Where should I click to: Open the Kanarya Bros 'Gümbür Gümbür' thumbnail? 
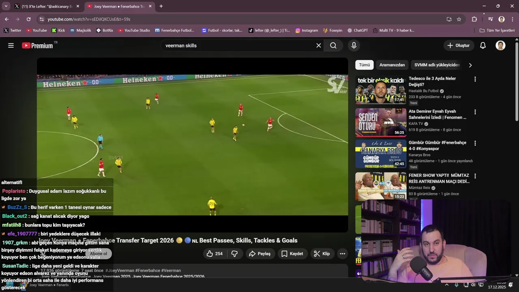(x=381, y=154)
